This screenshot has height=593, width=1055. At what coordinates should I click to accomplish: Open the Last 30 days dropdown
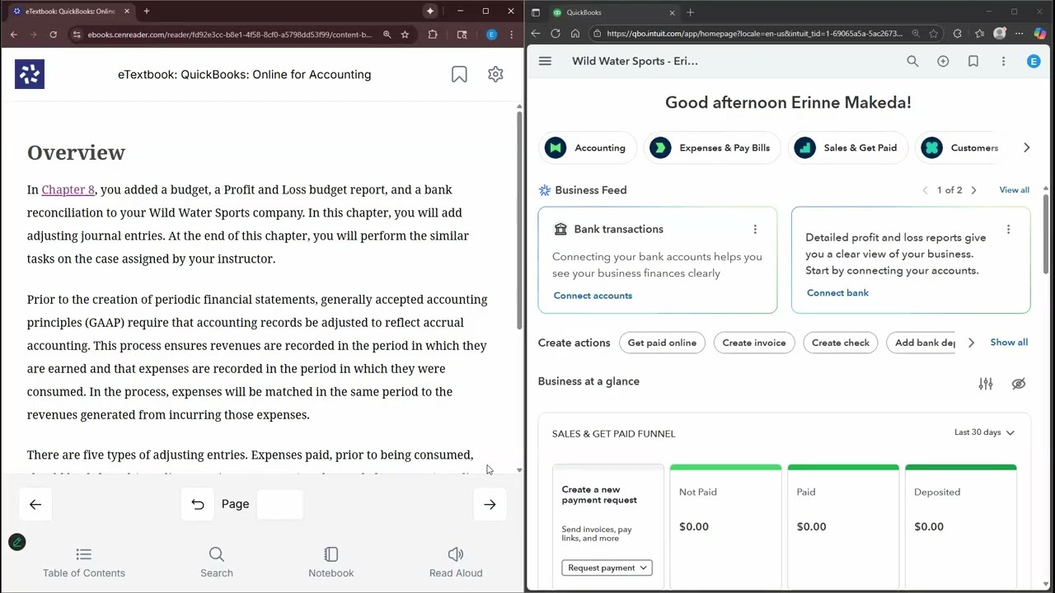984,432
